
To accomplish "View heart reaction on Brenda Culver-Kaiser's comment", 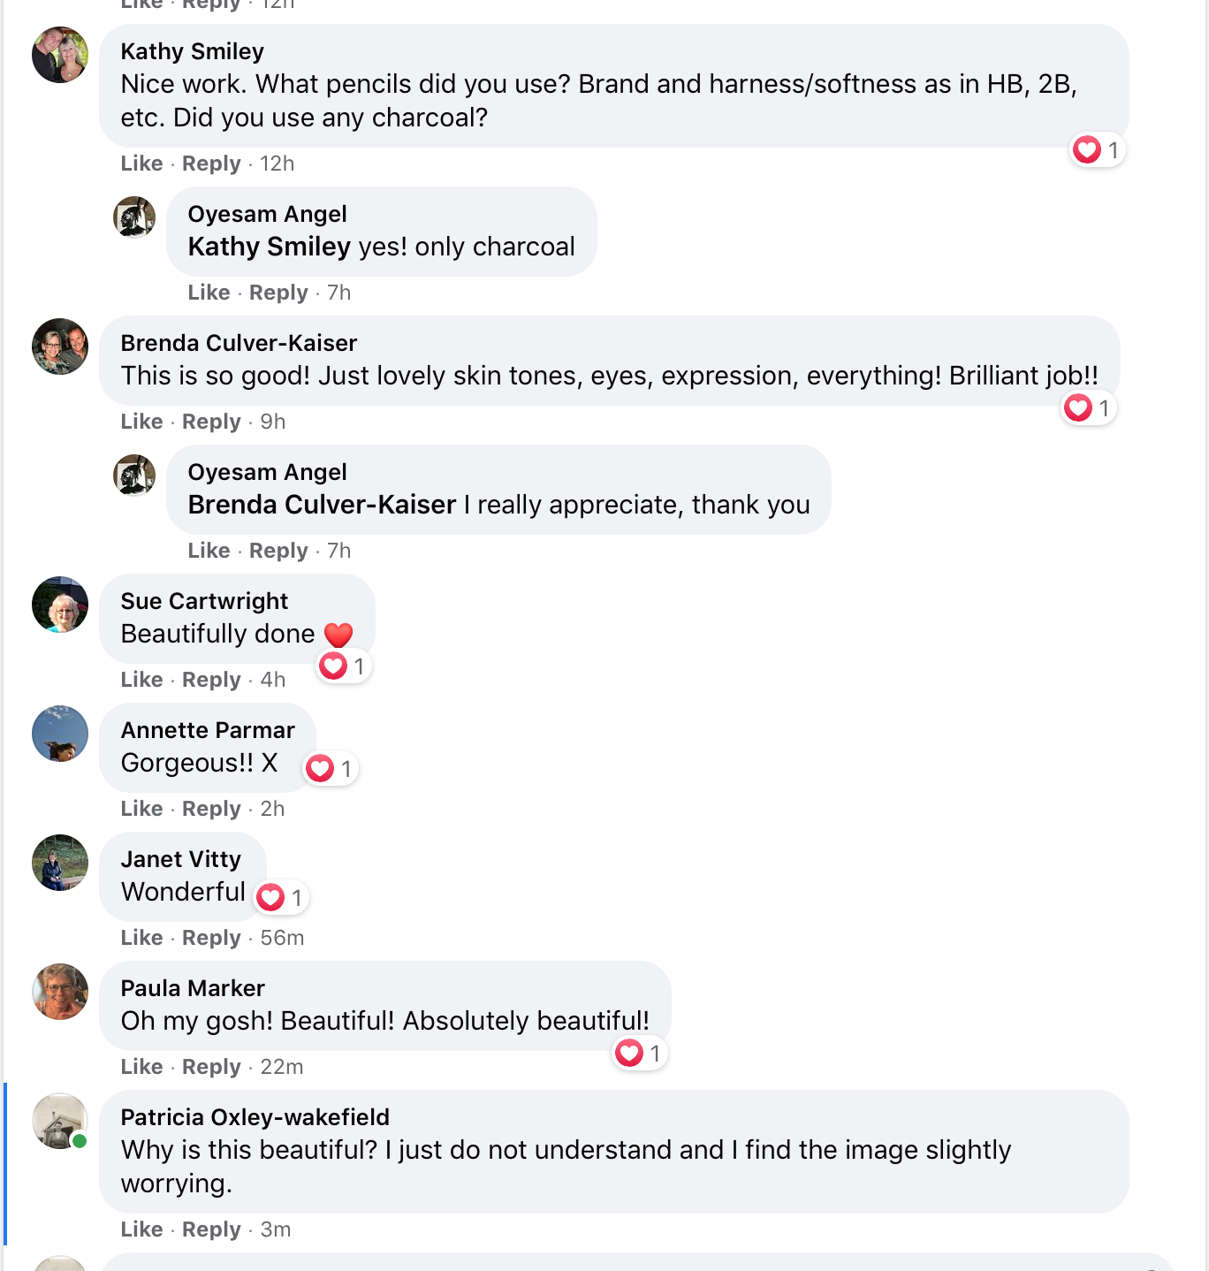I will point(1087,408).
